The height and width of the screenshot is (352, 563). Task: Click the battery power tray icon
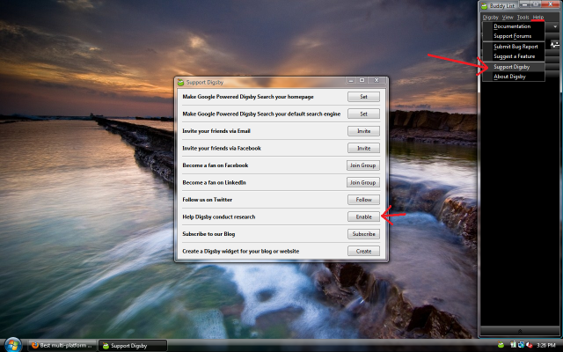[513, 345]
